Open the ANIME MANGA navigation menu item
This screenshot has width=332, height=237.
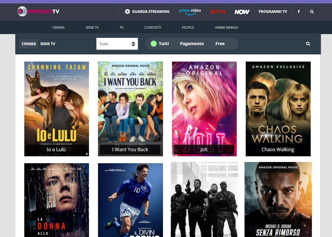pyautogui.click(x=226, y=27)
